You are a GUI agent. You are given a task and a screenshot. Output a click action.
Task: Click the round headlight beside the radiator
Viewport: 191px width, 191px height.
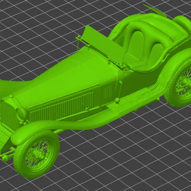pos(22,114)
